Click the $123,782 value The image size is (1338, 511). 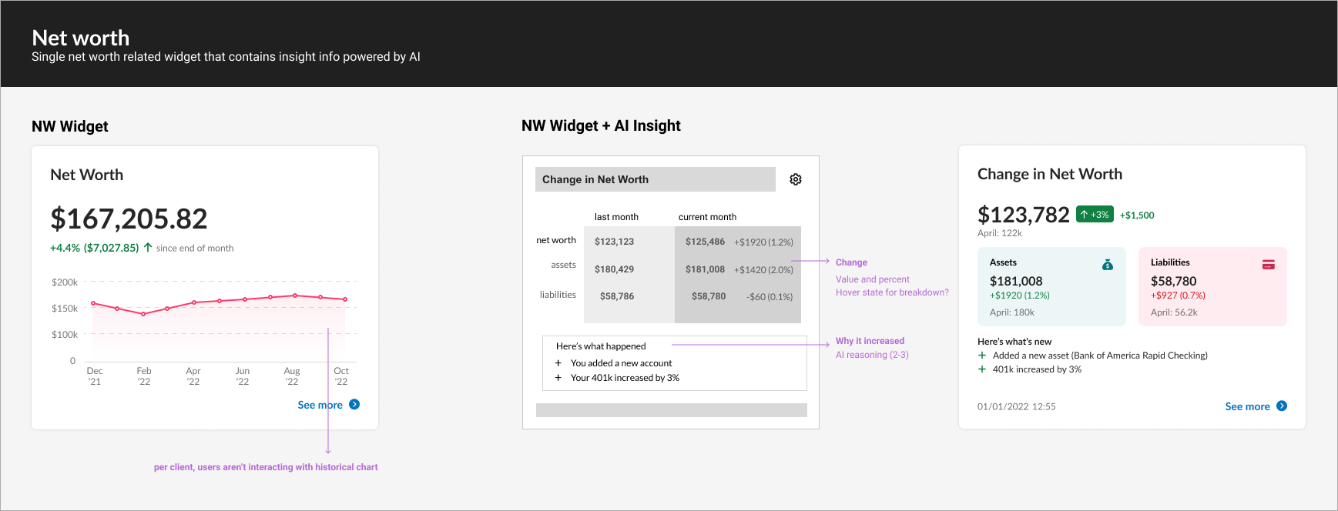click(1024, 215)
